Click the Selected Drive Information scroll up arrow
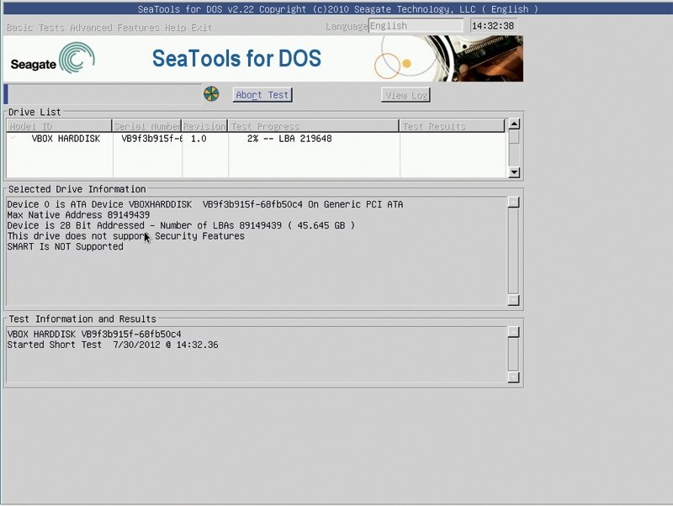 (513, 203)
